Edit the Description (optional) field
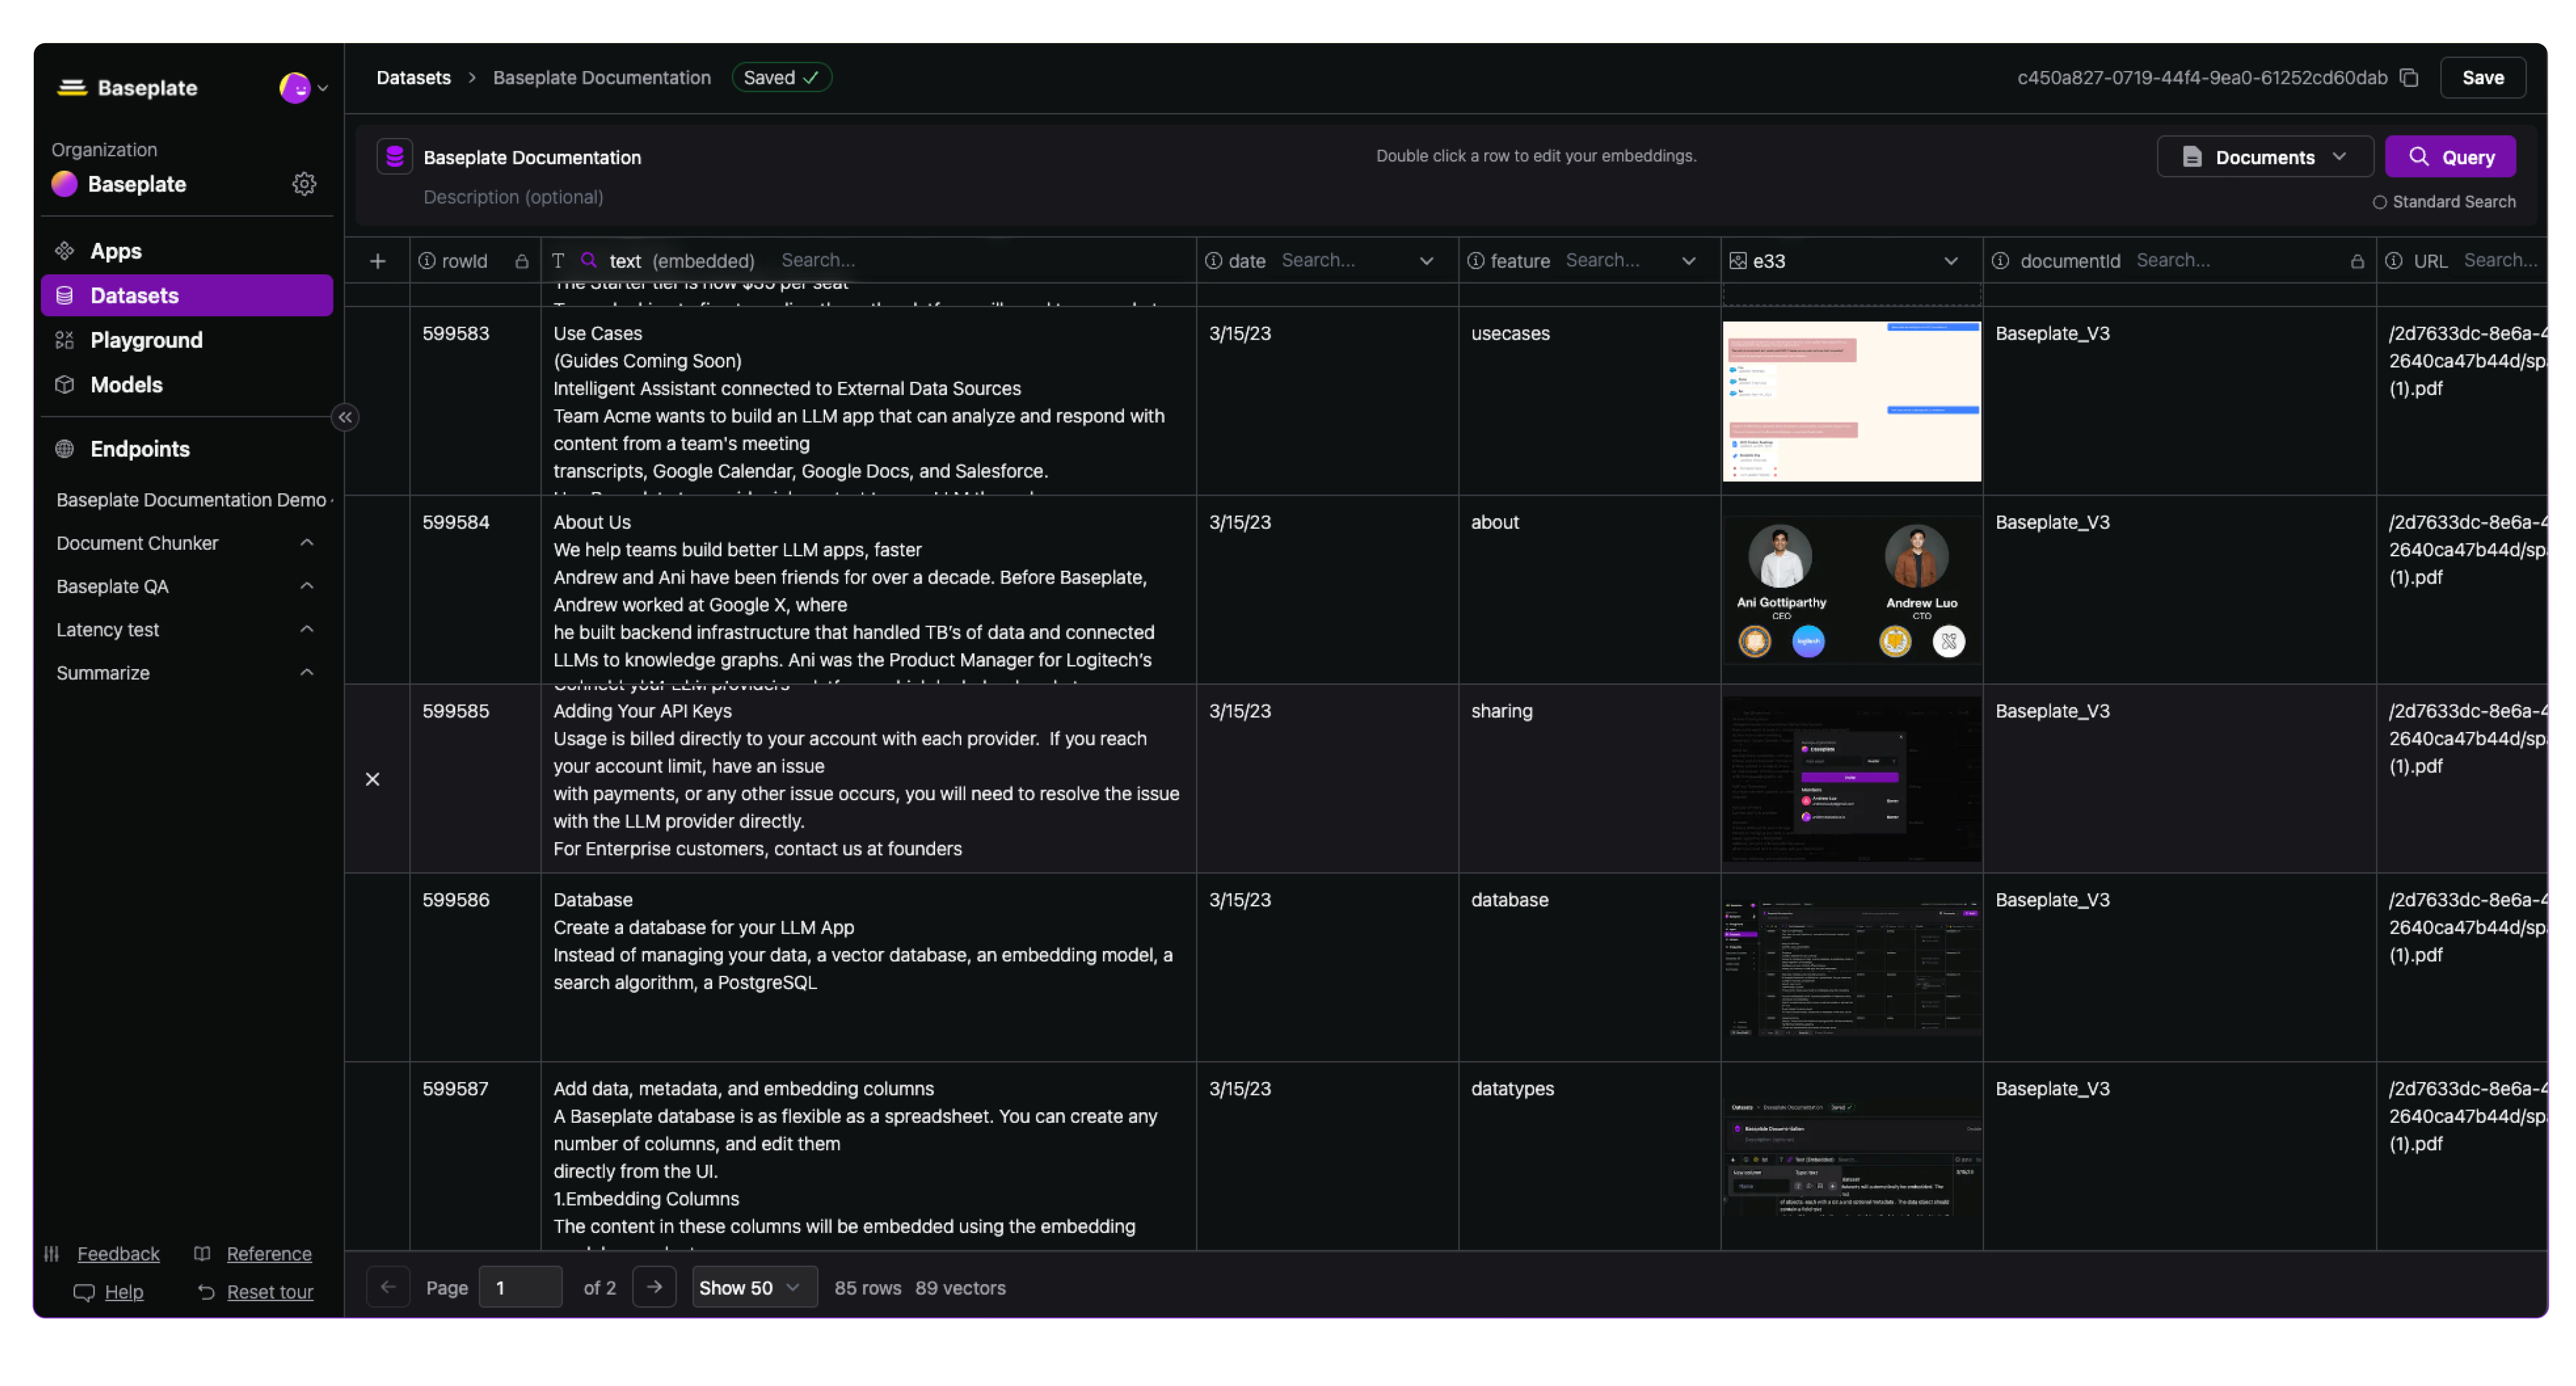This screenshot has width=2576, height=1386. (x=513, y=197)
